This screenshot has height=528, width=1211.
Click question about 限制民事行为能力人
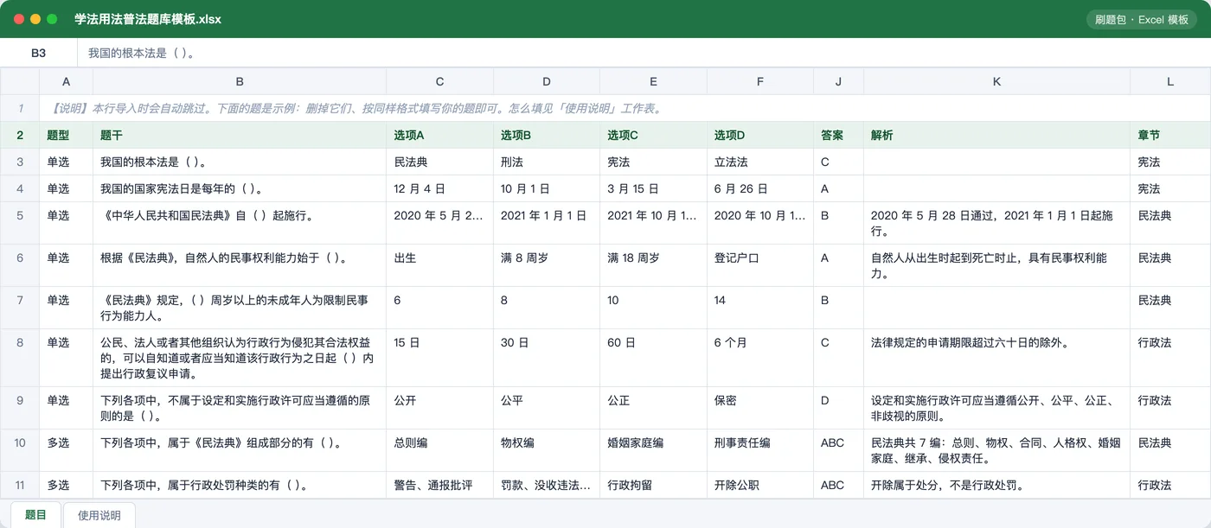pos(240,308)
